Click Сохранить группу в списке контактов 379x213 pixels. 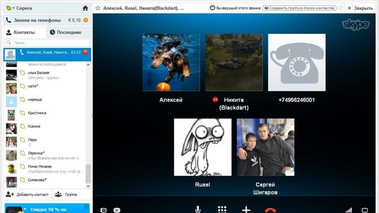pos(300,8)
